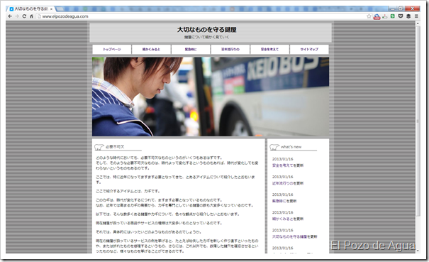Open the 安全を考えてを更新 news link
This screenshot has height=262, width=429.
pyautogui.click(x=288, y=165)
